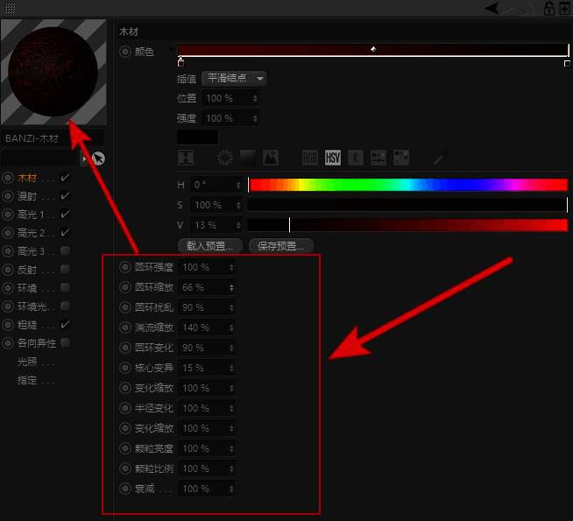Screen dimensions: 573x521
Task: Click keyframe circle beside 半径变化
Action: (x=125, y=408)
